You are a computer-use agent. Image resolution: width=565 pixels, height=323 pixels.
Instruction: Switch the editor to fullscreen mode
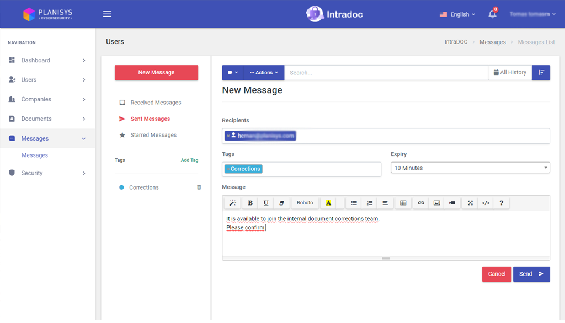[x=470, y=203]
